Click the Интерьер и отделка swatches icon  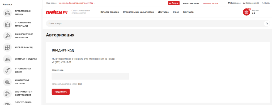tap(7, 59)
